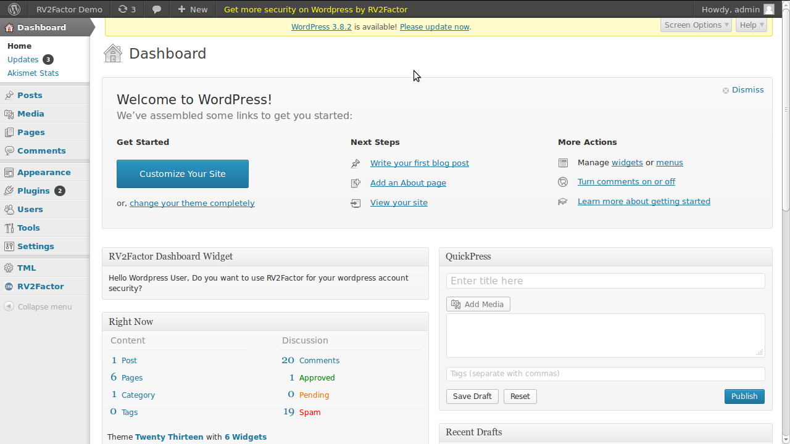Image resolution: width=790 pixels, height=444 pixels.
Task: Open the WordPress 3.8.2 link
Action: coord(322,27)
